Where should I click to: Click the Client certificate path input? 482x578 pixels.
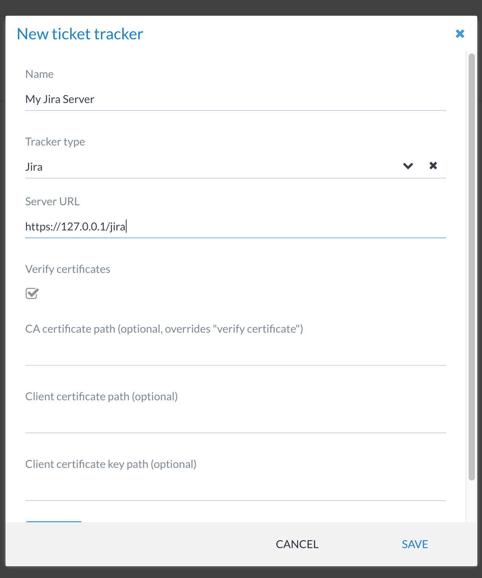click(235, 422)
